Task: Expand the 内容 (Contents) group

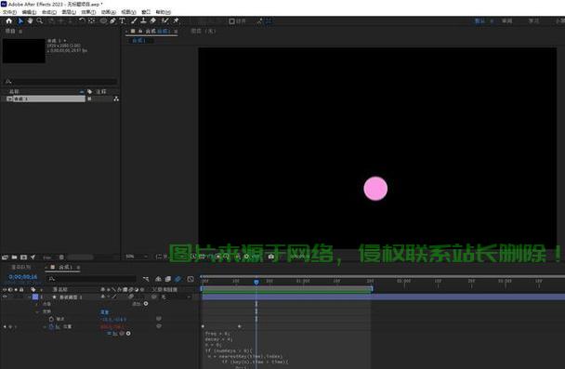Action: pos(37,304)
